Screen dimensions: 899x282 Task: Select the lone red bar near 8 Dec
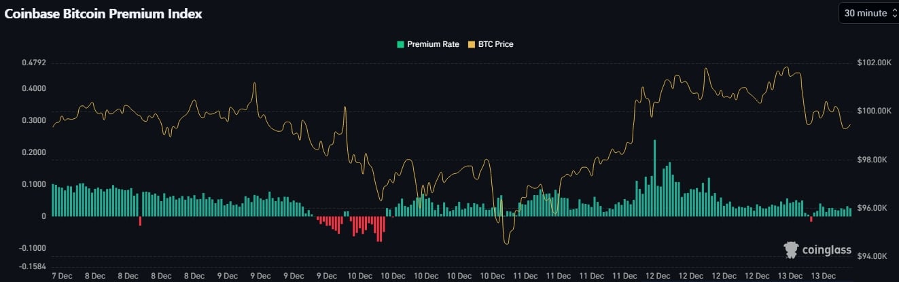[x=140, y=221]
